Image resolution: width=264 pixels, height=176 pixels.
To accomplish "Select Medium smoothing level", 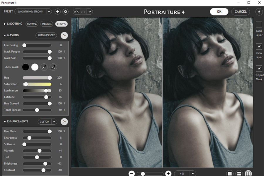I will pos(47,24).
